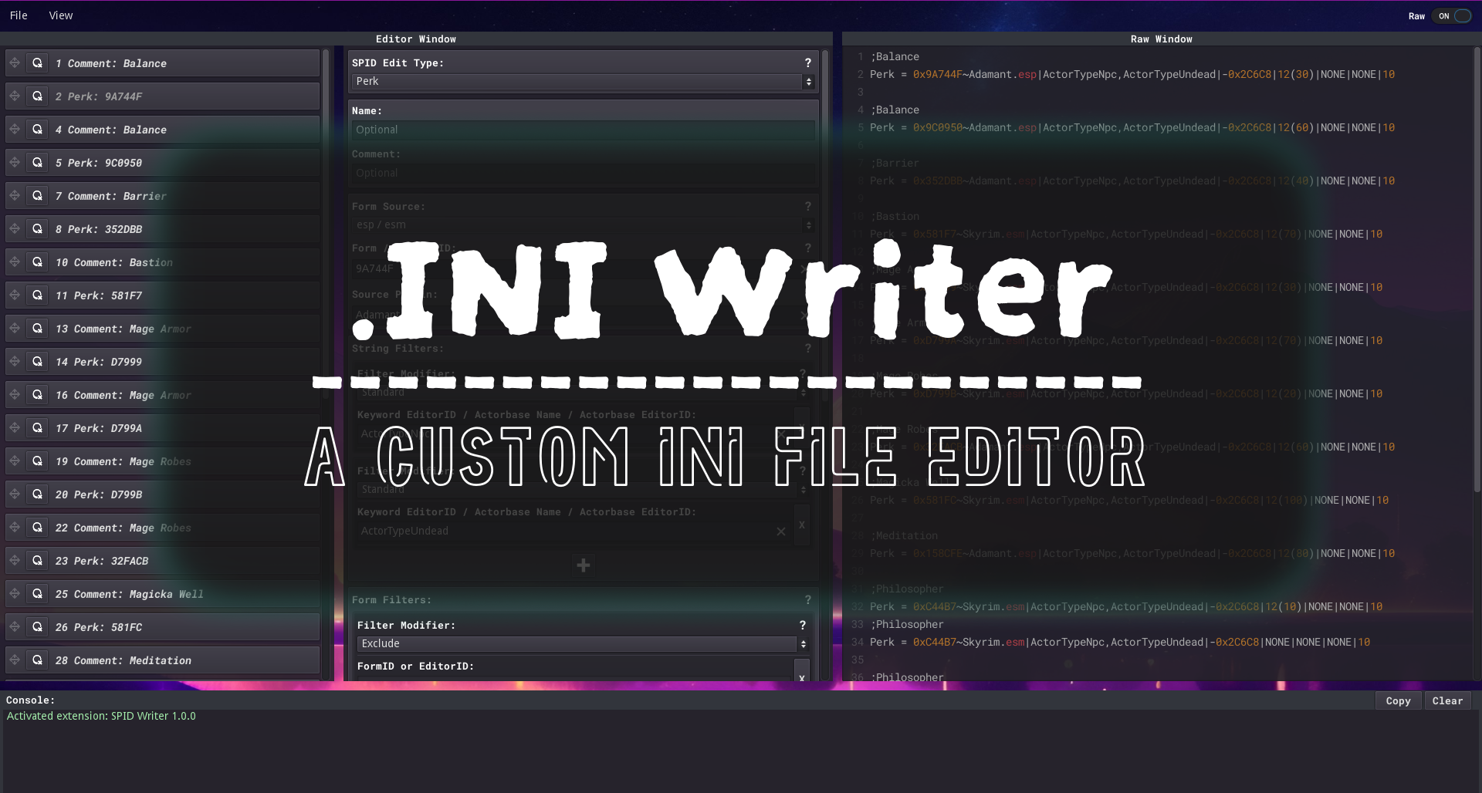The image size is (1482, 793).
Task: Click the magnifier icon on row "2 Perk: 9A744F"
Action: (x=37, y=96)
